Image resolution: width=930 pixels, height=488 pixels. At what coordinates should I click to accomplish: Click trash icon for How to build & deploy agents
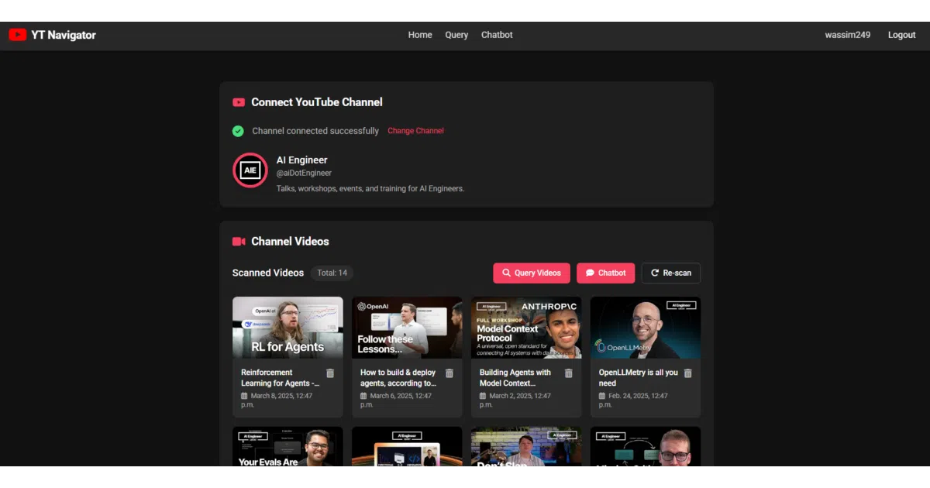(449, 373)
